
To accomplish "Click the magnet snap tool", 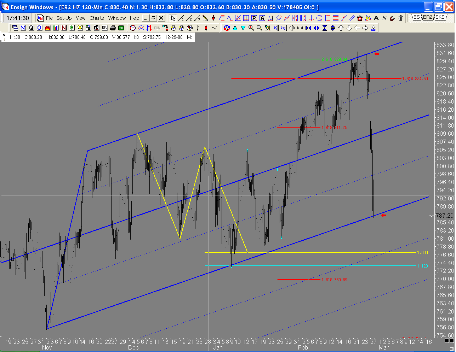I will coord(392,18).
